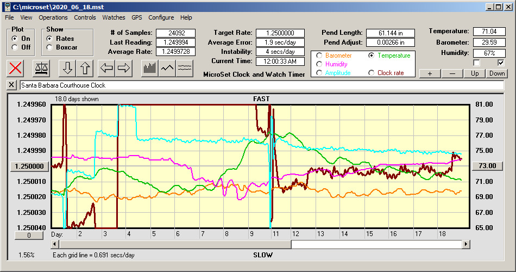Click the small X beside clock title

(11, 85)
